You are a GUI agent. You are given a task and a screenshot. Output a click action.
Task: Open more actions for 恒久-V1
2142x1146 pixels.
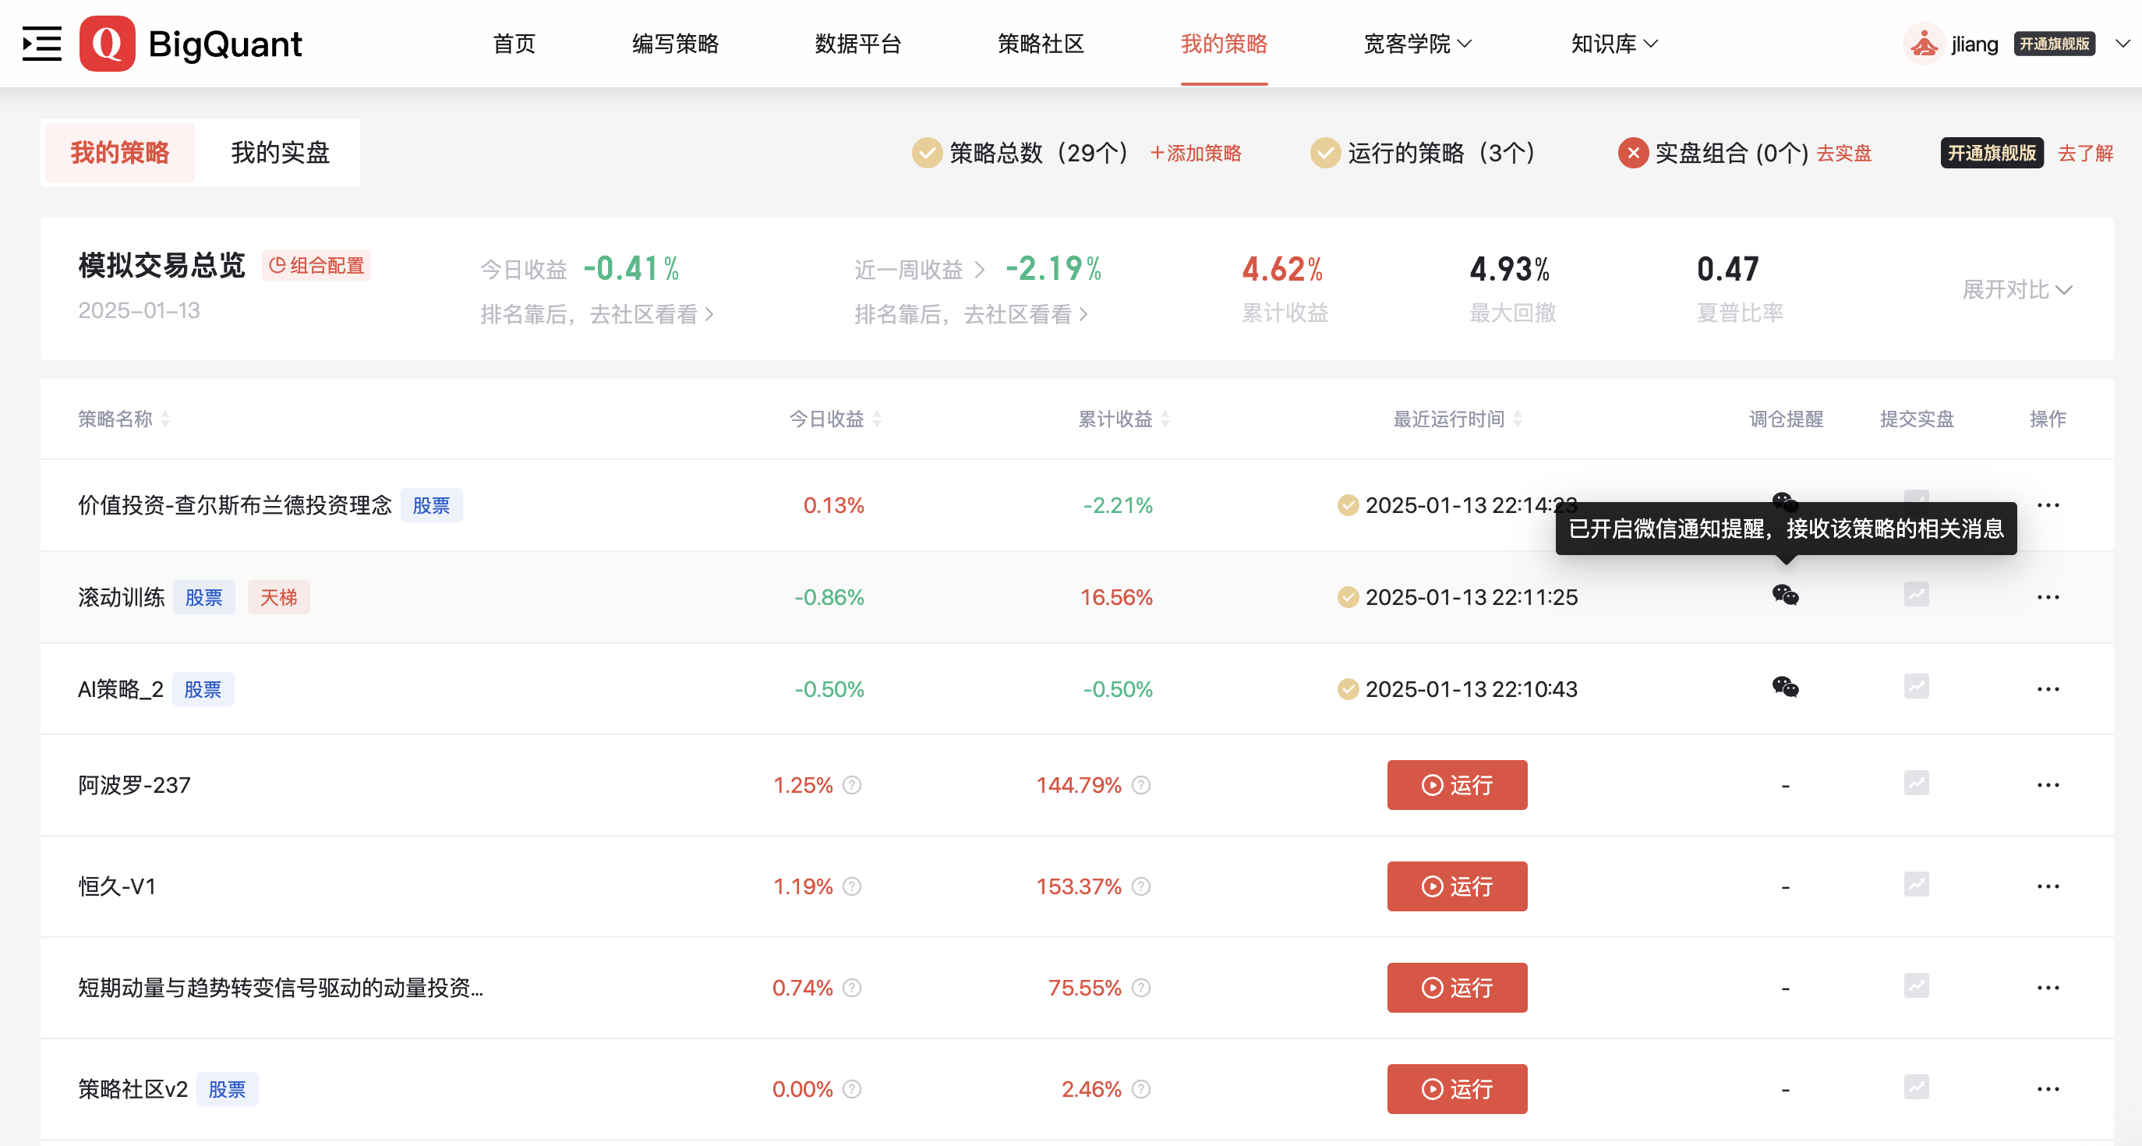(x=2047, y=886)
